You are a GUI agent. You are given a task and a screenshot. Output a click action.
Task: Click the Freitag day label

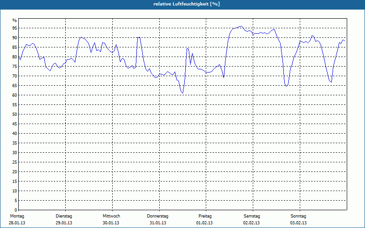tap(205, 216)
